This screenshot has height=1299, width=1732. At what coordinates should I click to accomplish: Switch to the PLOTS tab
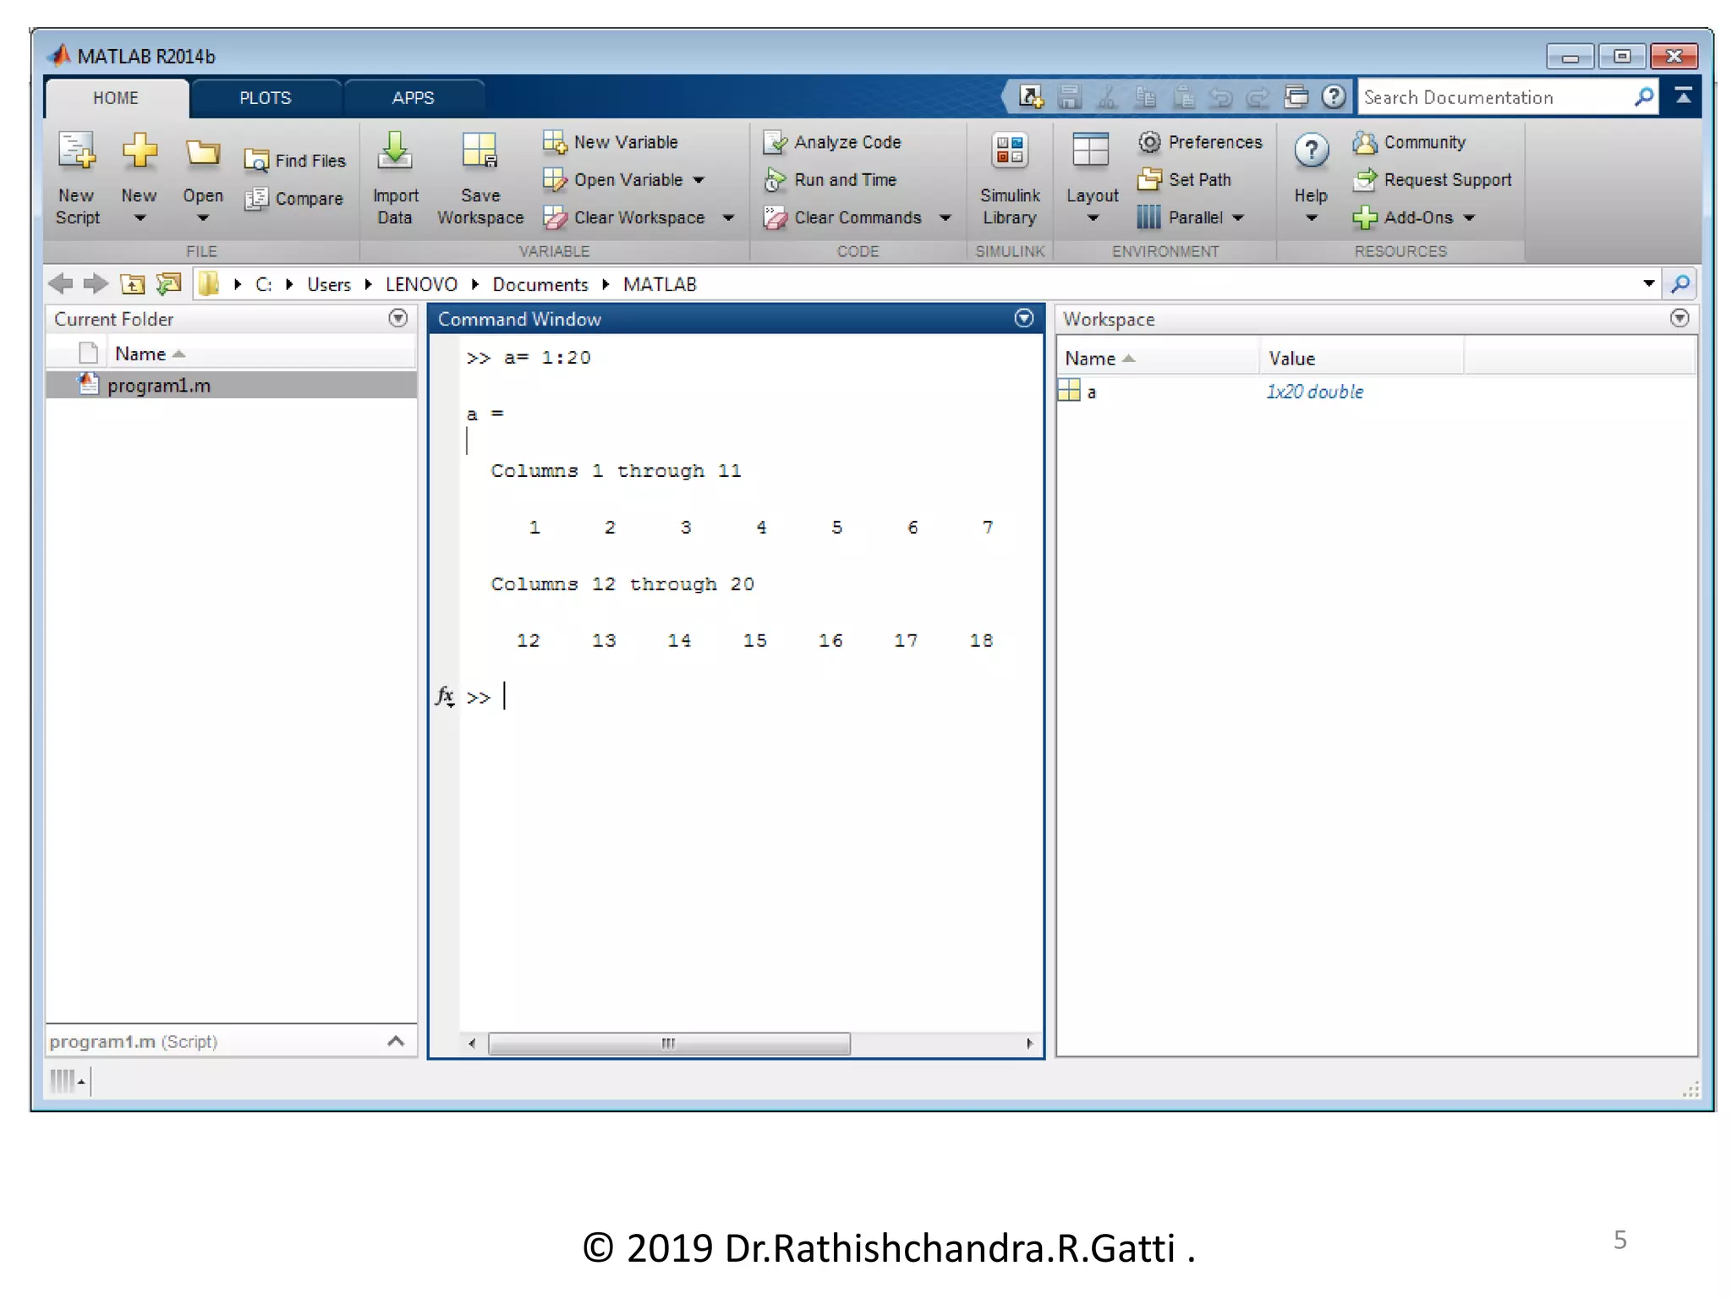[265, 98]
